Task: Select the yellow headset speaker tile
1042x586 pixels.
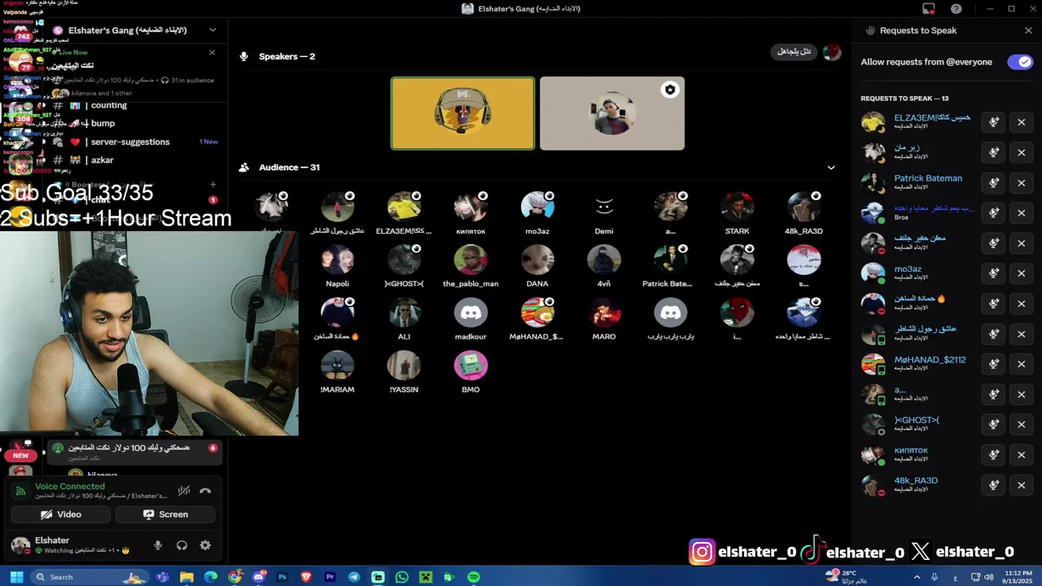Action: [462, 113]
